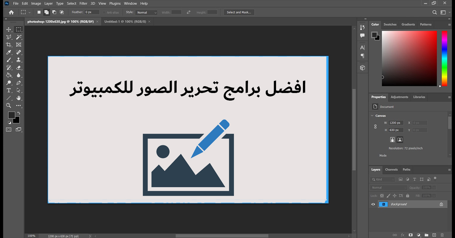Select the Blur tool
The image size is (455, 238).
[x=19, y=75]
